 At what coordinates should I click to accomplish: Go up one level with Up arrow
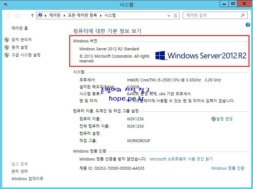point(32,16)
